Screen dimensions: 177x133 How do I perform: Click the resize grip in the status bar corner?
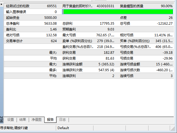tap(173, 129)
